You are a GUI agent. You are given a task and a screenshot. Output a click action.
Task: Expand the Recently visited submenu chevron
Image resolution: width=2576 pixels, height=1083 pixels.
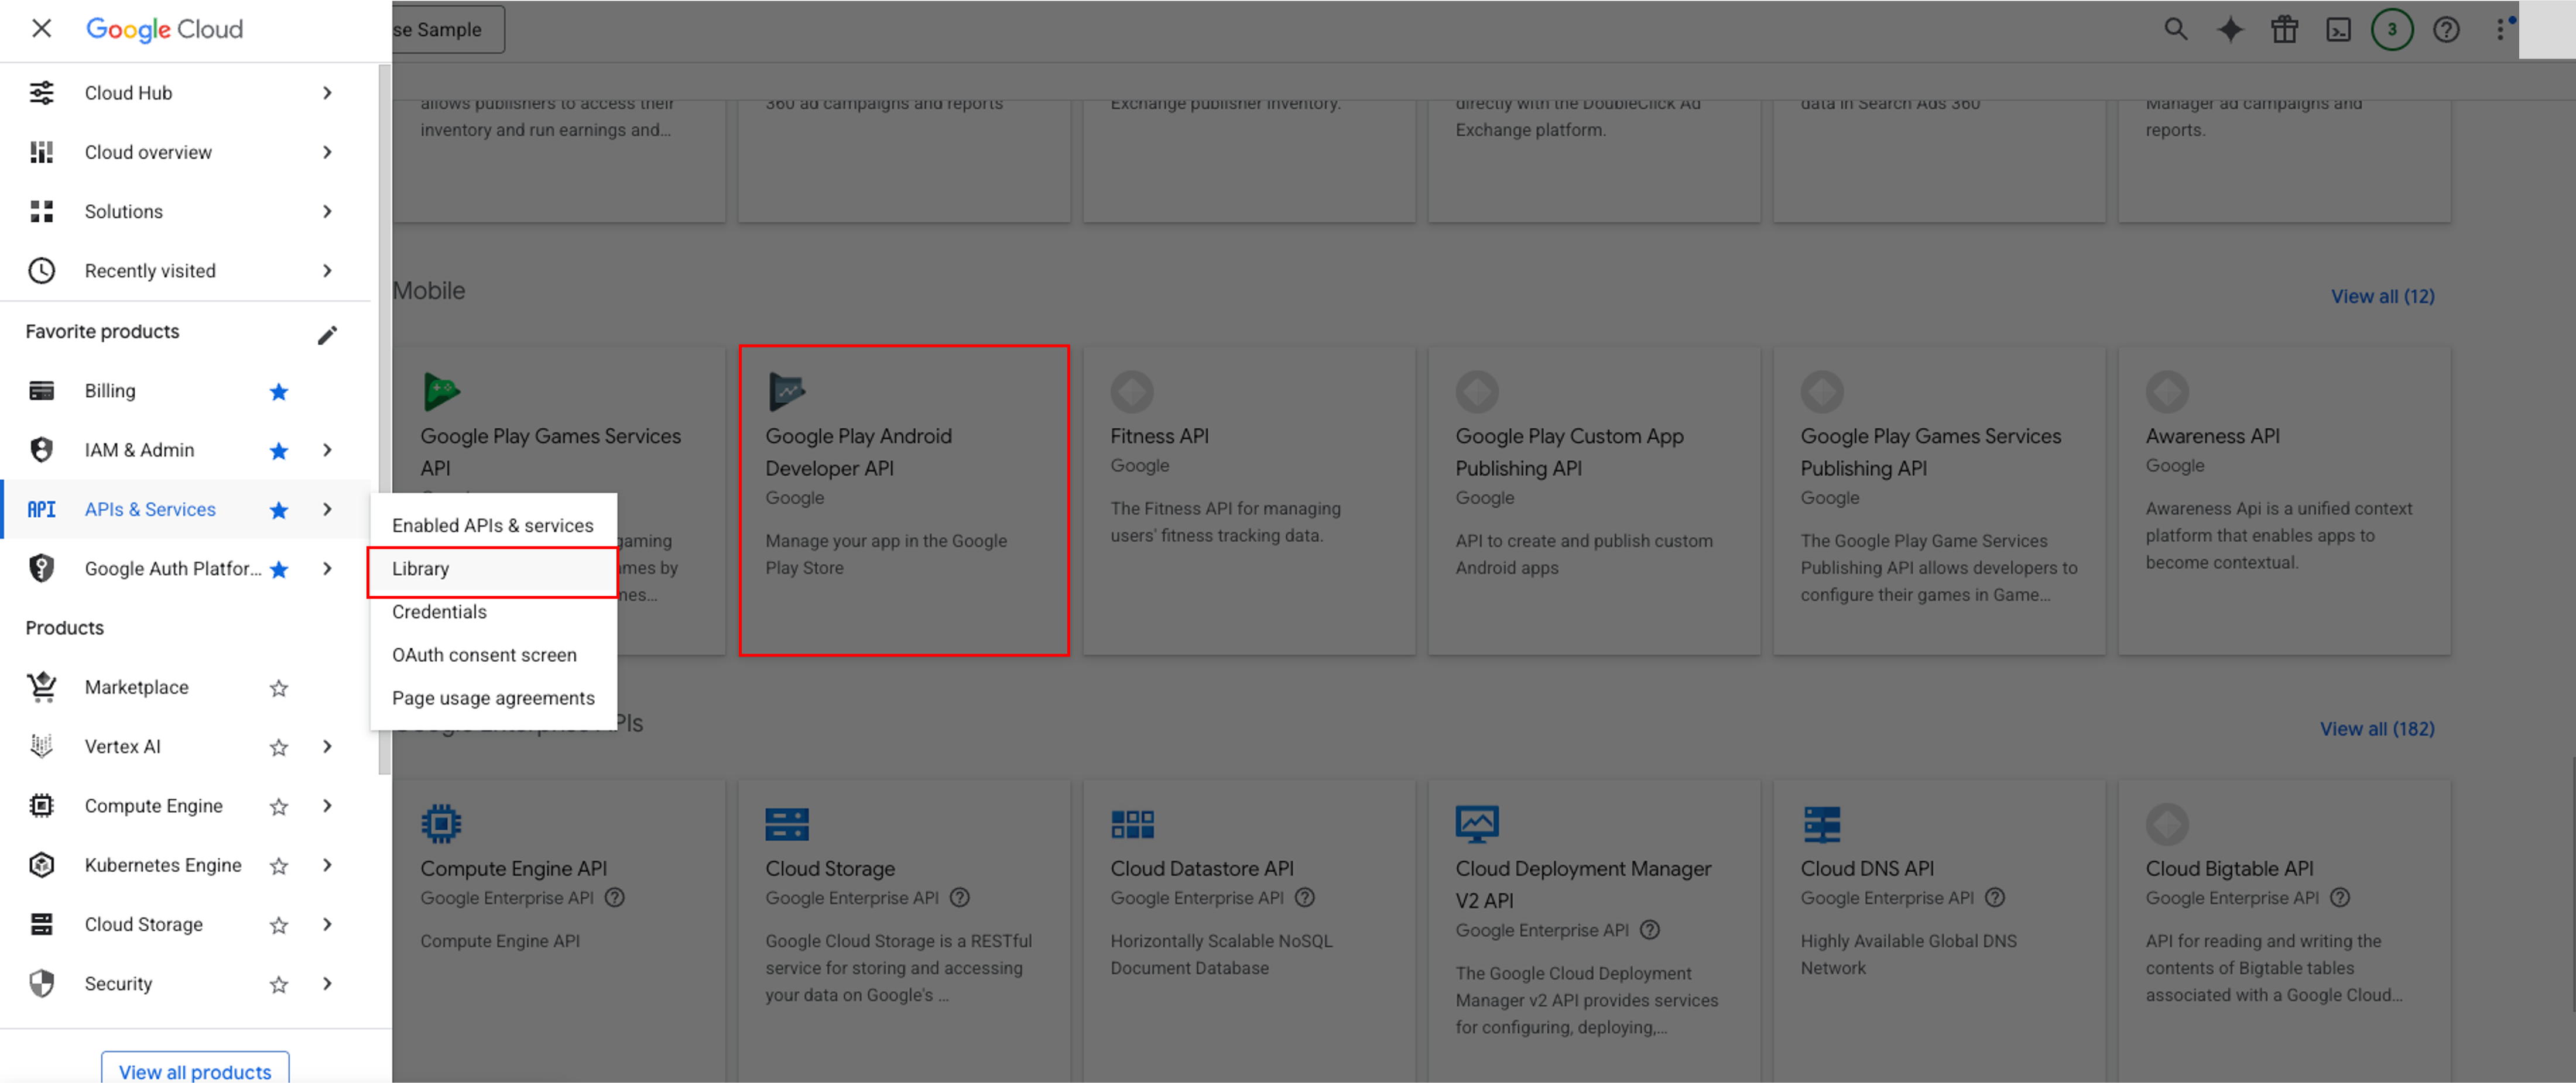pyautogui.click(x=327, y=271)
